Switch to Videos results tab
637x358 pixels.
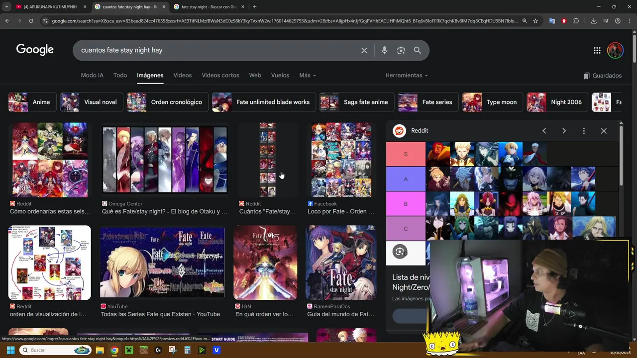coord(183,75)
